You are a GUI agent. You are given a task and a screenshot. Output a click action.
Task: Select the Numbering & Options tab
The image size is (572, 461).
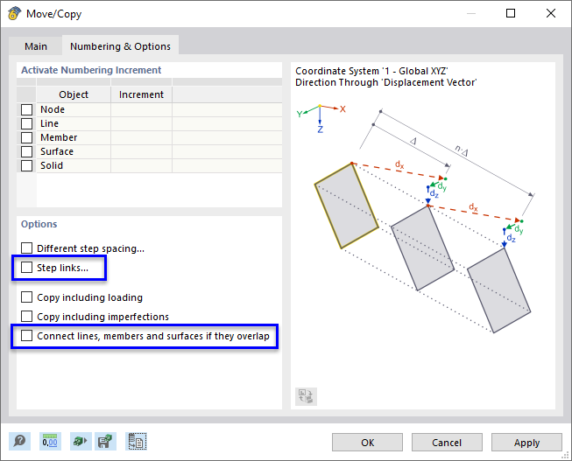[120, 45]
